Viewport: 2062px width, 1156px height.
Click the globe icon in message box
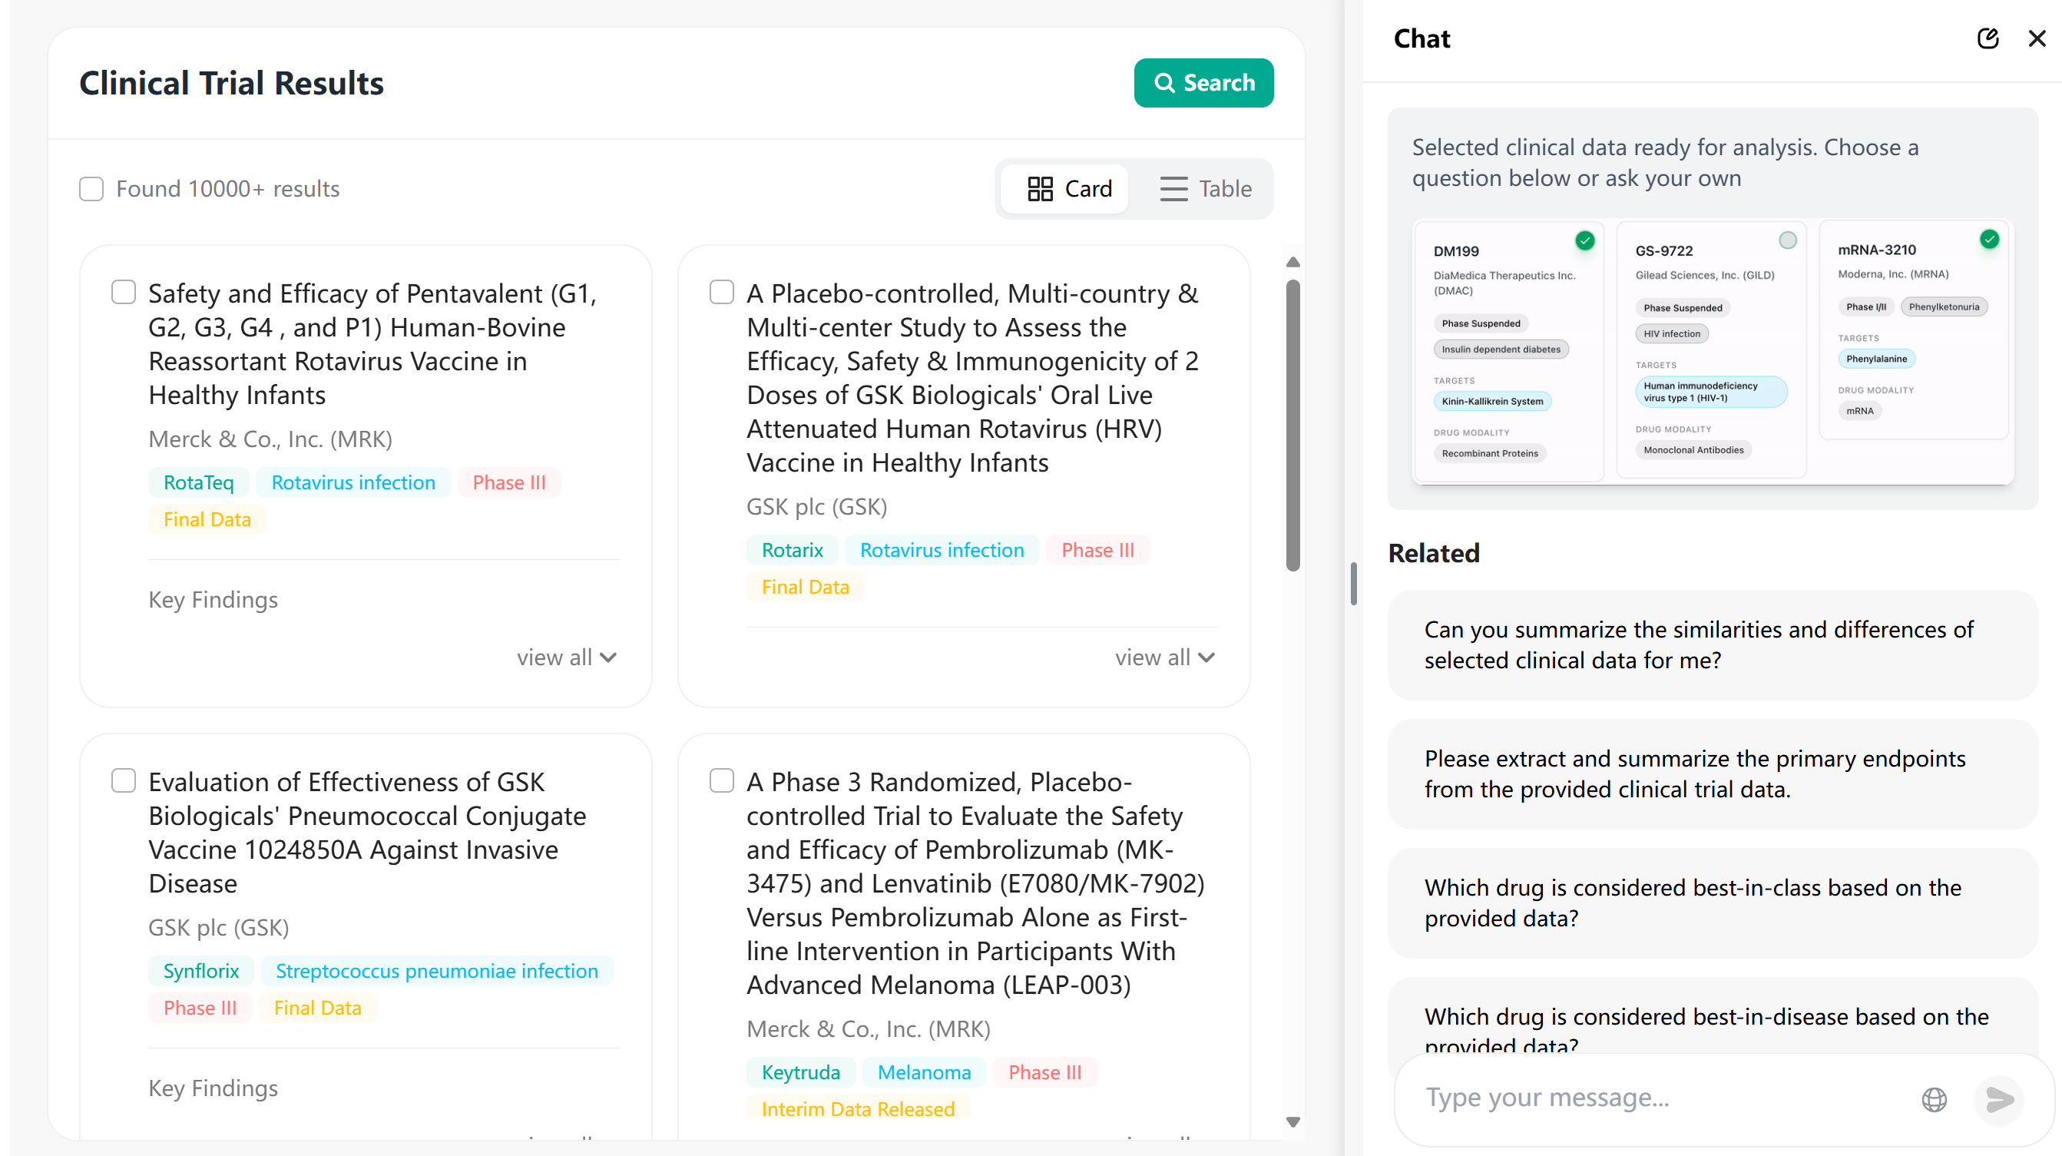[1934, 1099]
